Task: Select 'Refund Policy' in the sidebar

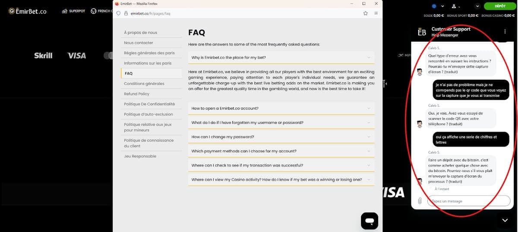Action: pyautogui.click(x=136, y=94)
